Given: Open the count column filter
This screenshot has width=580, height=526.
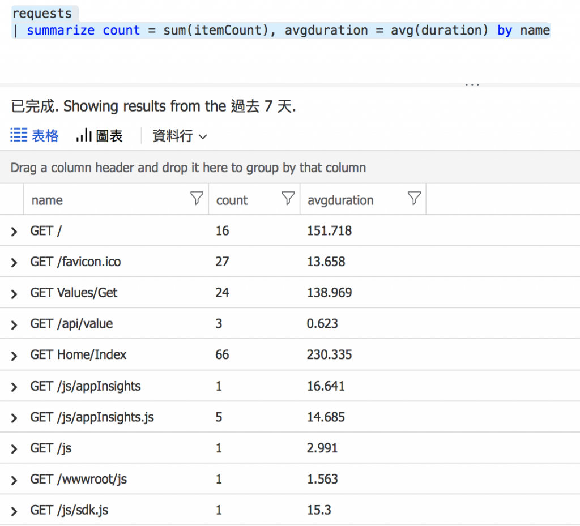Looking at the screenshot, I should tap(288, 198).
